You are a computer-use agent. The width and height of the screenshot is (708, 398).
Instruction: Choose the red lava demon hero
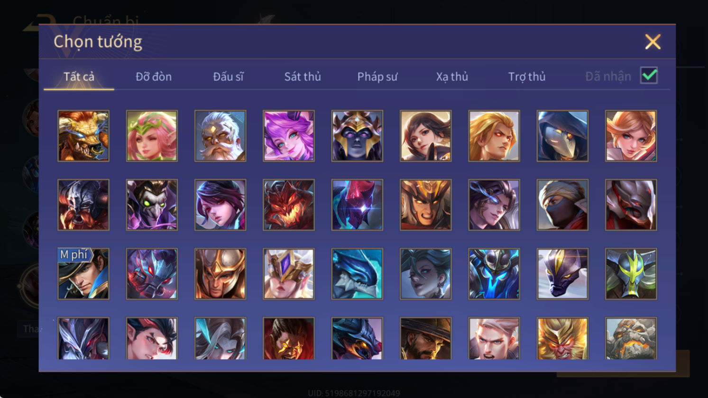point(288,205)
